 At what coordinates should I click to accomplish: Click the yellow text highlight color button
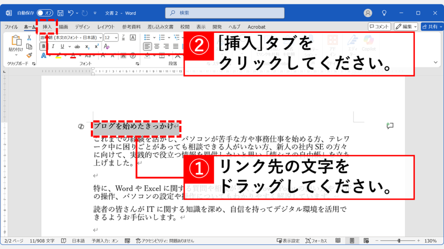pos(58,56)
